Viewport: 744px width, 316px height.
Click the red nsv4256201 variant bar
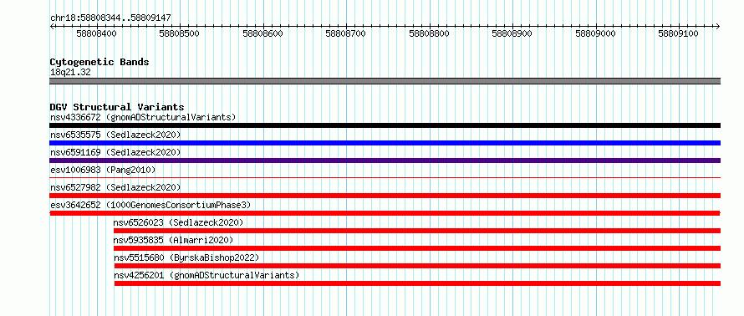(417, 283)
